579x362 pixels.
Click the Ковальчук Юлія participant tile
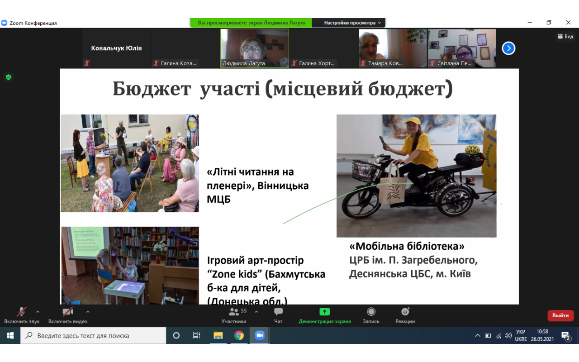coord(116,48)
